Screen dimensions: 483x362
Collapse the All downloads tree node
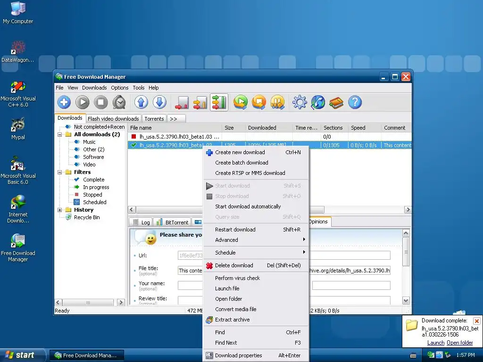pyautogui.click(x=60, y=134)
